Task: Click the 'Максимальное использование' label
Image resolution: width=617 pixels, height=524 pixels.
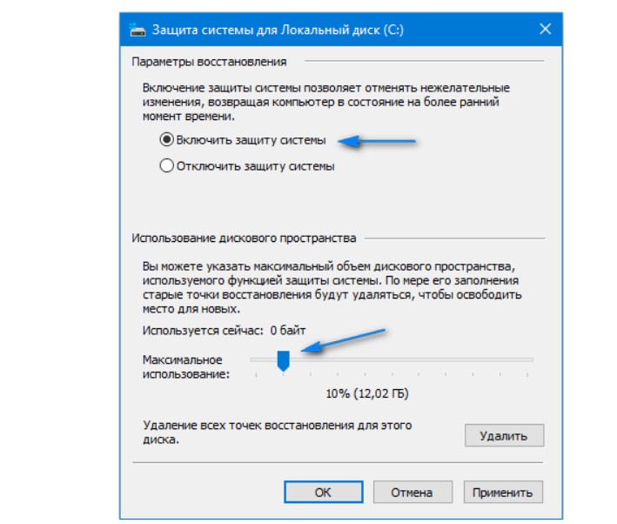Action: click(185, 367)
